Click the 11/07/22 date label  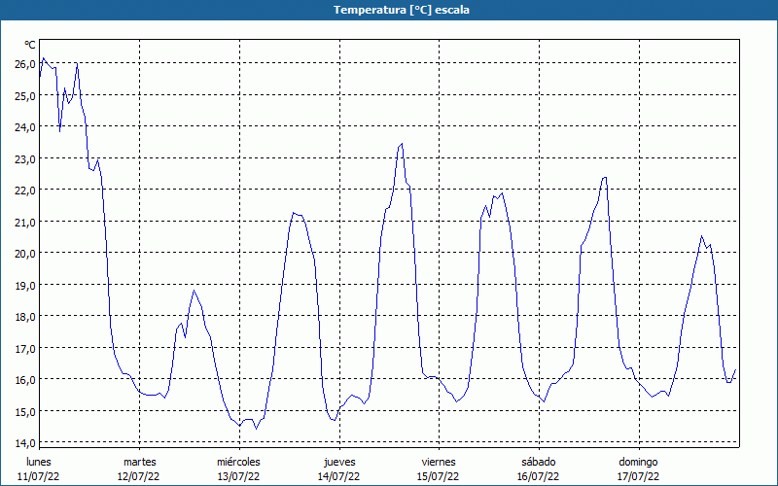pyautogui.click(x=39, y=476)
